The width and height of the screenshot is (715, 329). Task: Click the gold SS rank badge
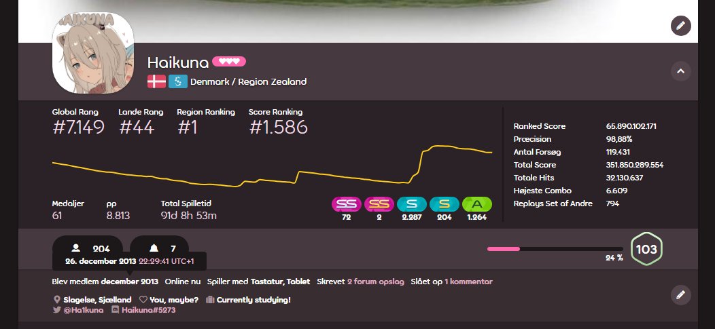click(x=379, y=204)
